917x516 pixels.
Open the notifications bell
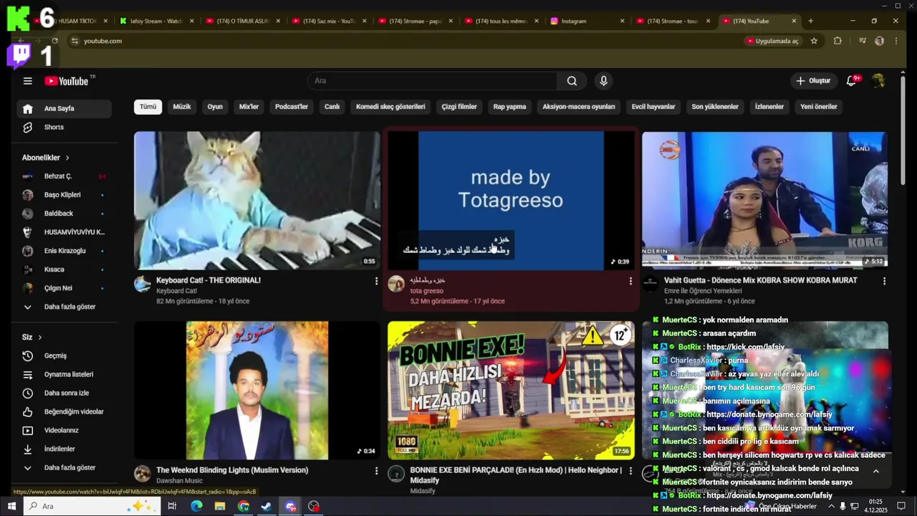point(852,81)
